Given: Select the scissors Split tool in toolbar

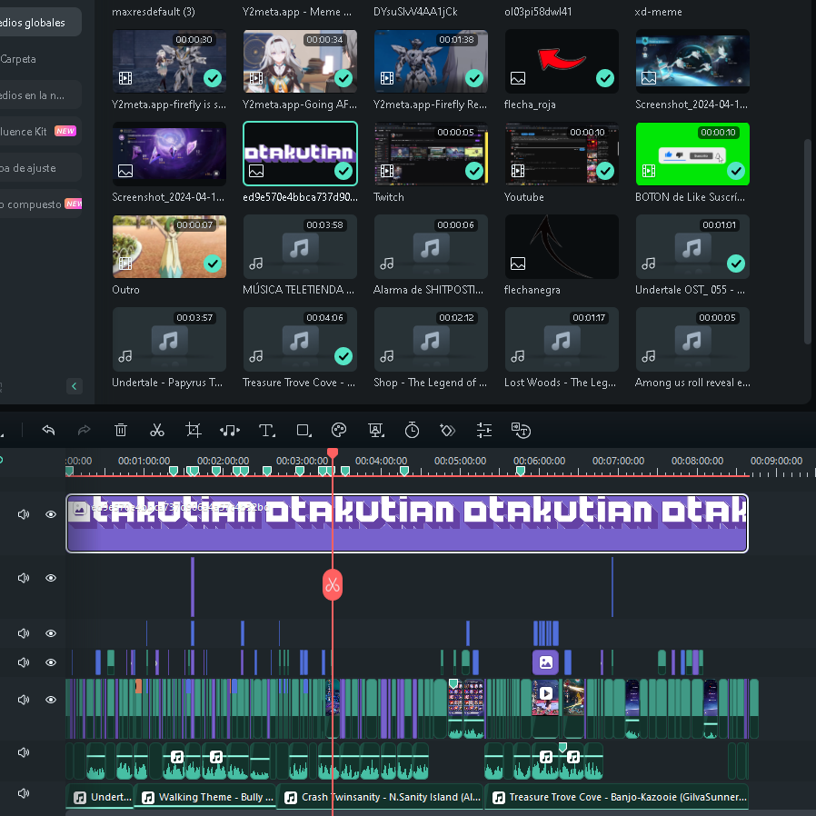Looking at the screenshot, I should (x=157, y=430).
